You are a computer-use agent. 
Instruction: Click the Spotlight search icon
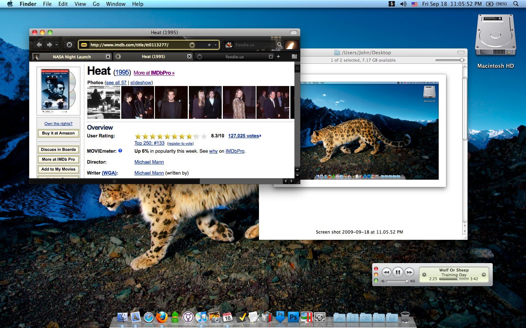click(516, 4)
